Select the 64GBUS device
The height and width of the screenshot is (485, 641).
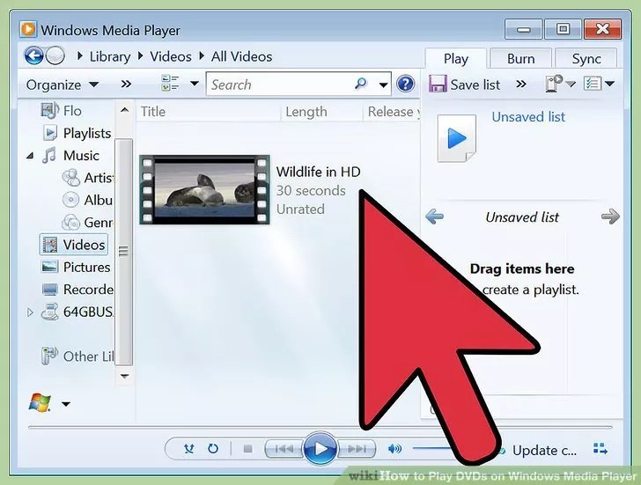coord(77,312)
